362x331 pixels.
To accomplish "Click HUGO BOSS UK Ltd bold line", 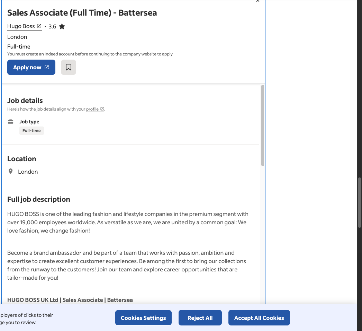I will click(70, 300).
